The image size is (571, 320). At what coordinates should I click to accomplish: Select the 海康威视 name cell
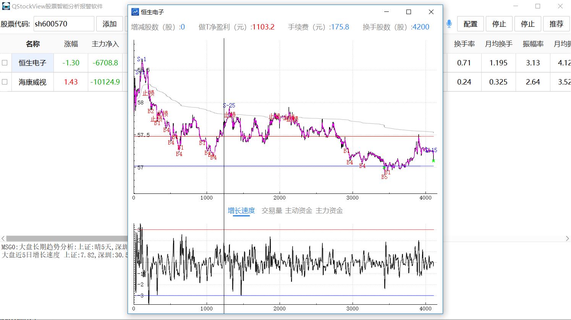click(32, 82)
